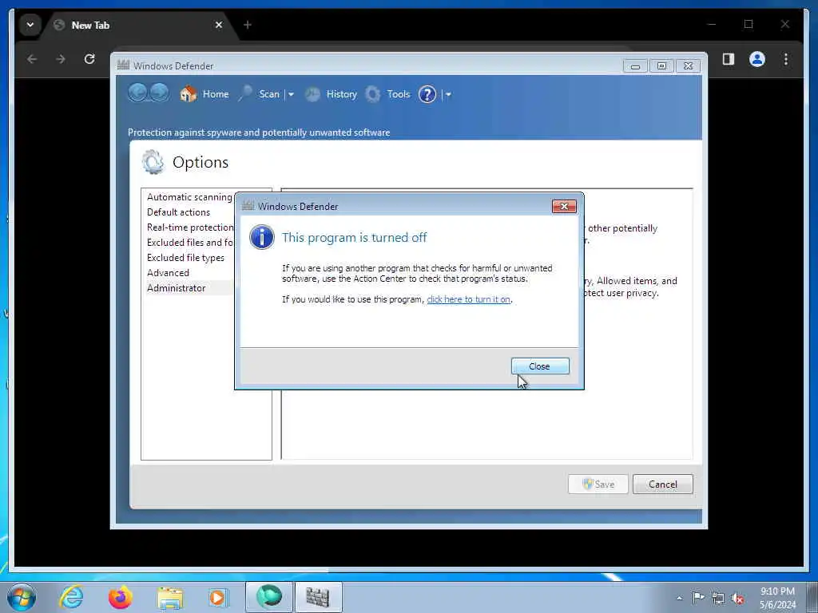Click the taskbar clock showing 9:10 PM
The width and height of the screenshot is (818, 613).
(777, 598)
